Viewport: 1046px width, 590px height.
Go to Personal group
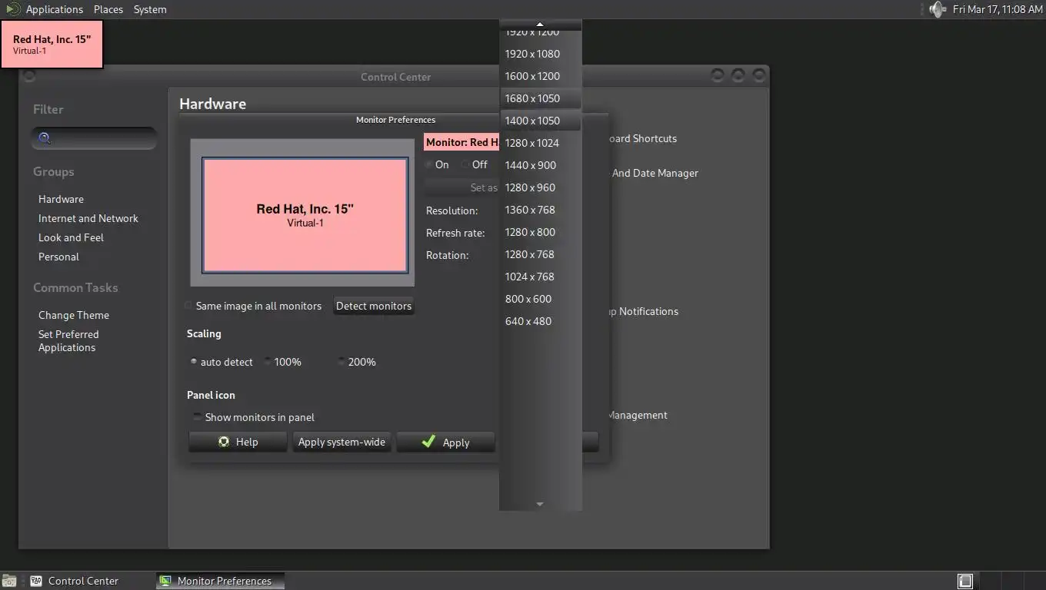[58, 257]
